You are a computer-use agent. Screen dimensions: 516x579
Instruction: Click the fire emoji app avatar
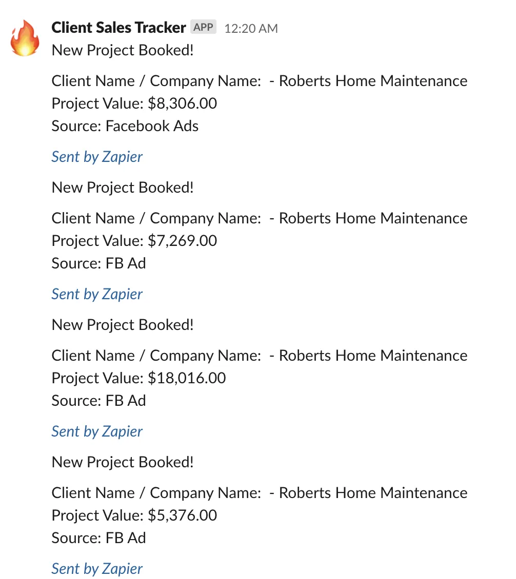coord(25,38)
